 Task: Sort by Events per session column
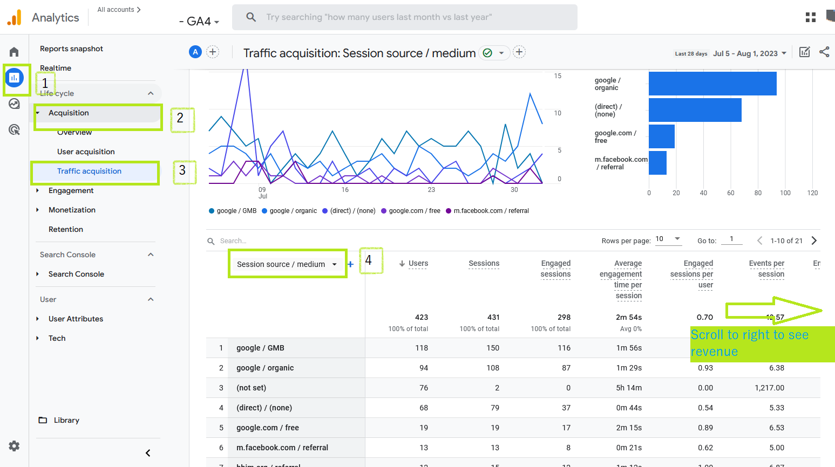pyautogui.click(x=766, y=269)
